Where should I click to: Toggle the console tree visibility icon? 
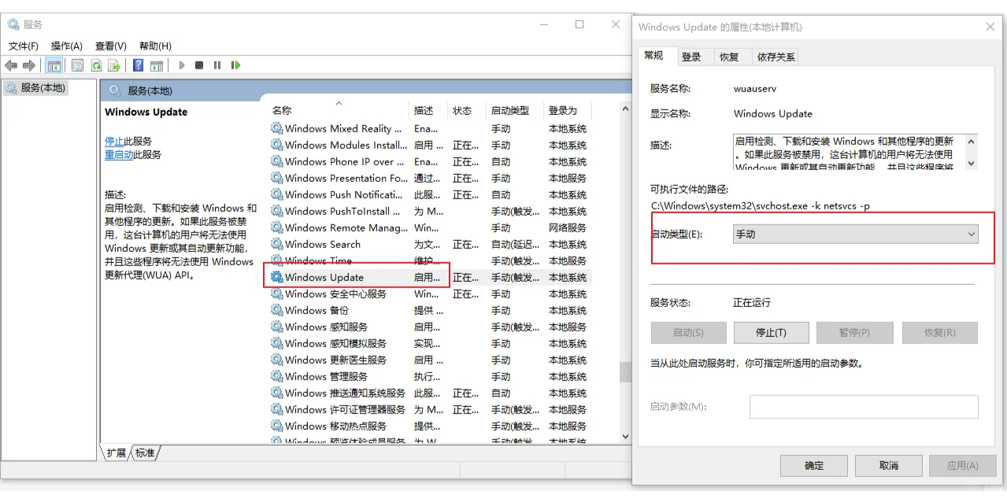tap(54, 65)
